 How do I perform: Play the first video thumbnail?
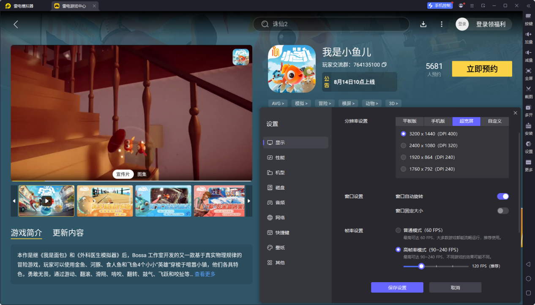46,201
